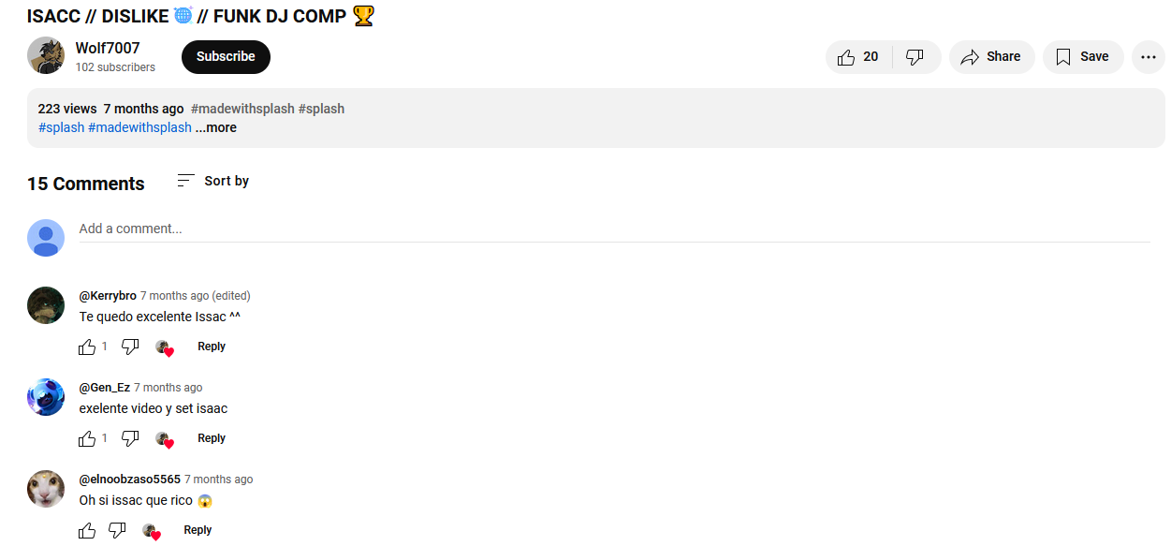
Task: Like the @Gen_Ez comment
Action: pos(87,438)
